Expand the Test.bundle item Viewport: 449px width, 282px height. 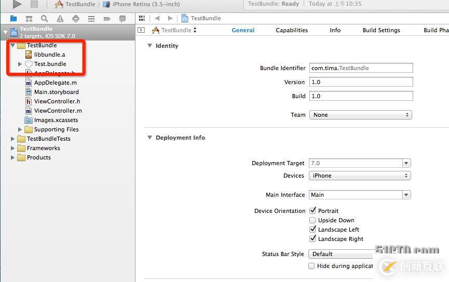coord(20,64)
